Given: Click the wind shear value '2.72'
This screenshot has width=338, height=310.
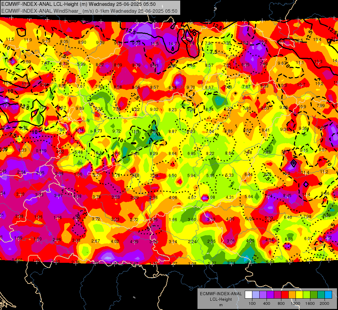Looking at the screenshot, I should tap(134, 220).
